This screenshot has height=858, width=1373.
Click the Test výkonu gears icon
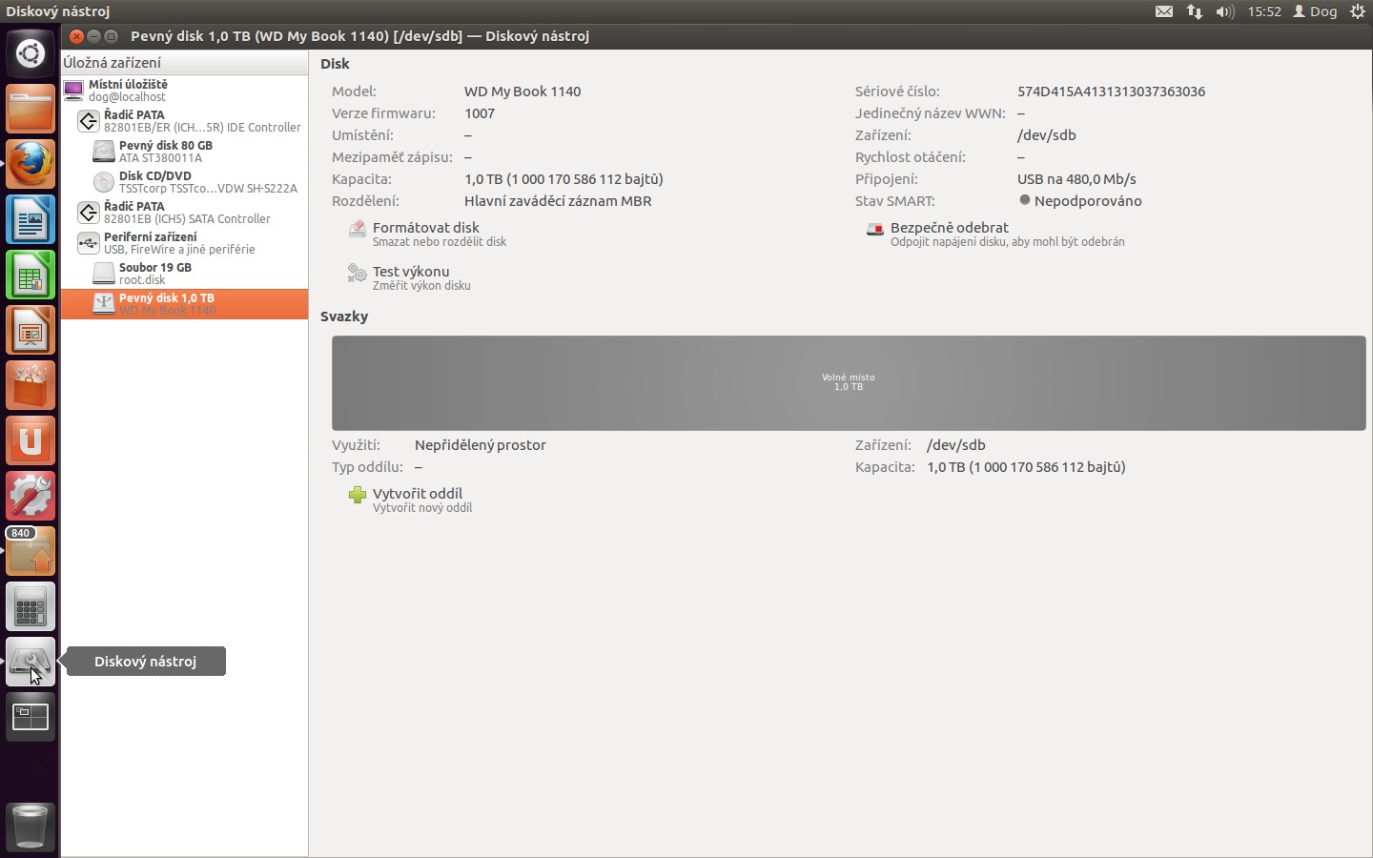pos(358,274)
